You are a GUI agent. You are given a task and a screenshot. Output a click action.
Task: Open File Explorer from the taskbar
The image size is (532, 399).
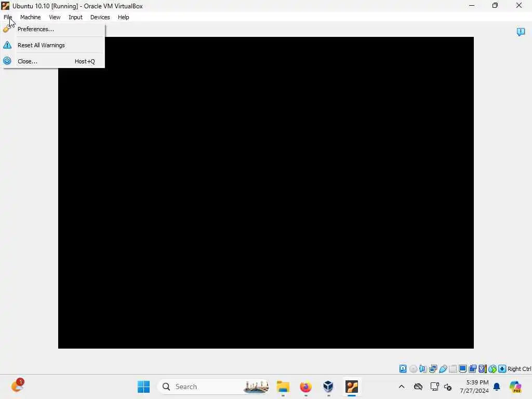[283, 387]
